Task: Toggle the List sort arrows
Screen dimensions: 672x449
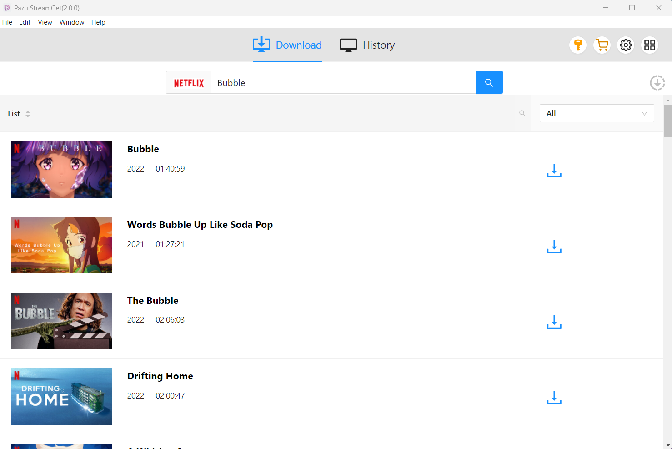Action: tap(28, 114)
